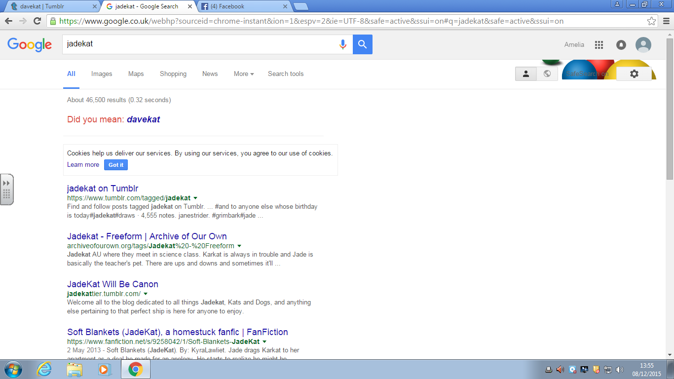Open the Windows Start menu
The width and height of the screenshot is (674, 379).
(x=12, y=369)
